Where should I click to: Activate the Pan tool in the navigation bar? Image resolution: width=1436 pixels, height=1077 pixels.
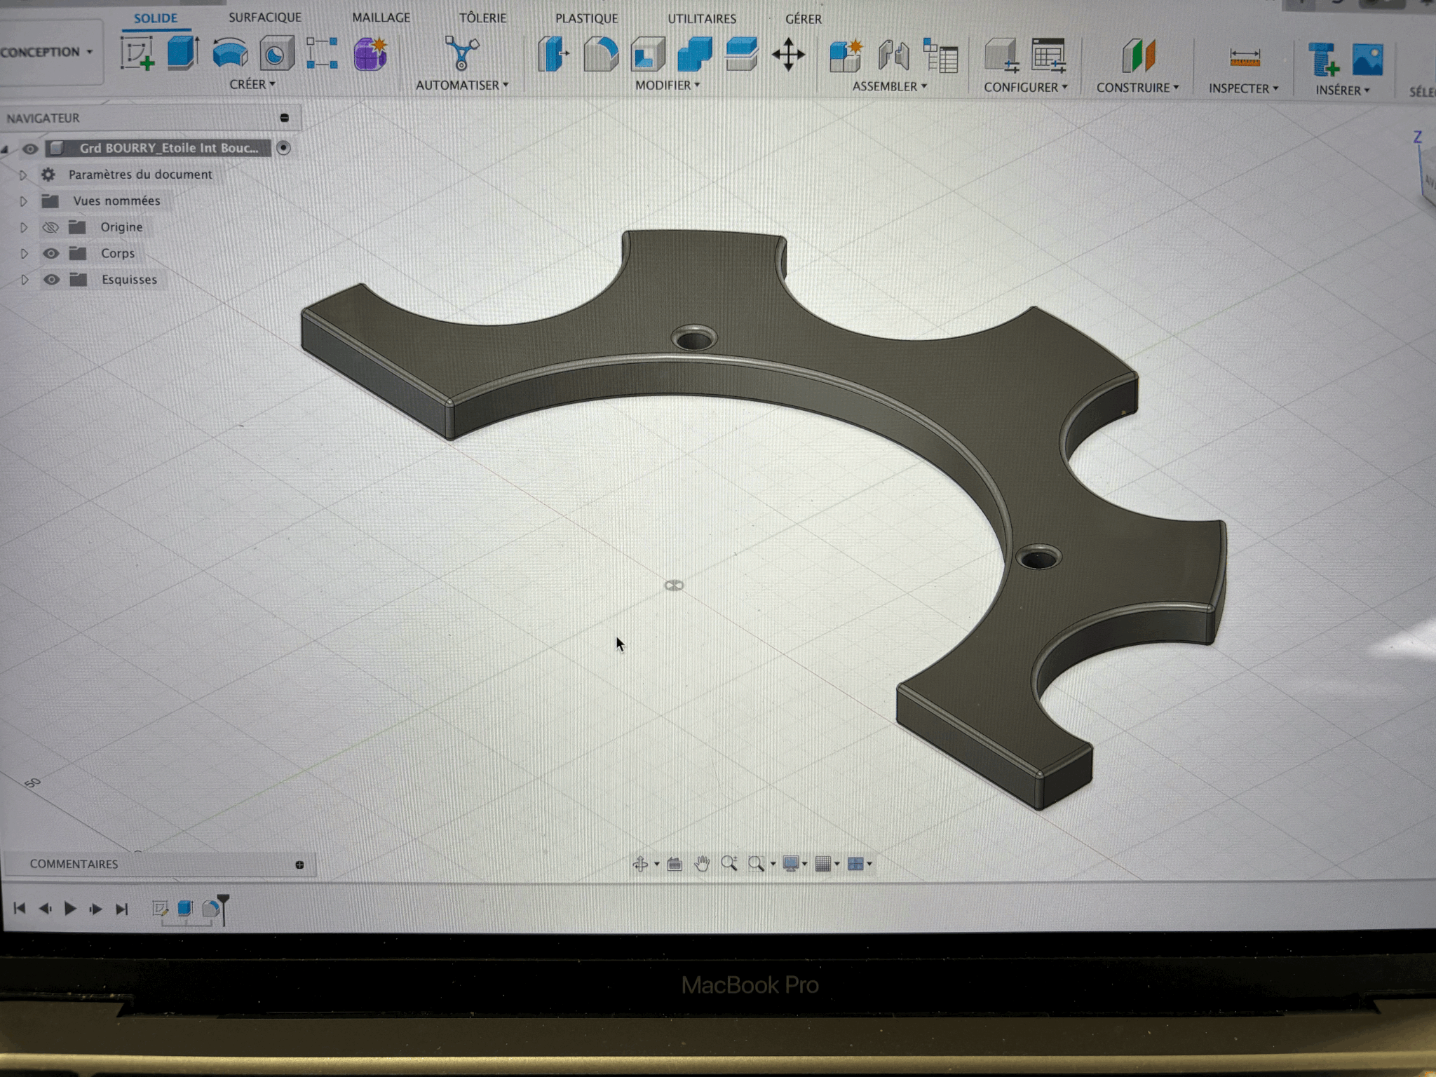pyautogui.click(x=701, y=864)
